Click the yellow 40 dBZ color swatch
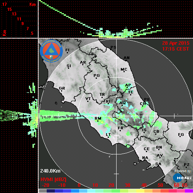The image size is (193, 193). point(141,191)
